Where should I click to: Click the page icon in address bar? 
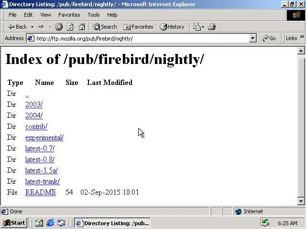tap(31, 38)
